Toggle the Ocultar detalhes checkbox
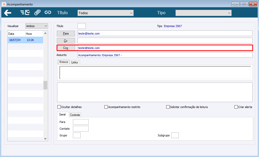 [x=59, y=107]
